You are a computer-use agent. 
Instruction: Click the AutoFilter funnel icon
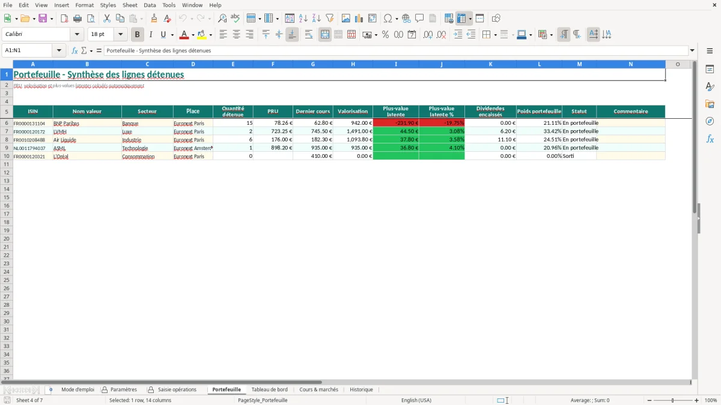tap(330, 19)
